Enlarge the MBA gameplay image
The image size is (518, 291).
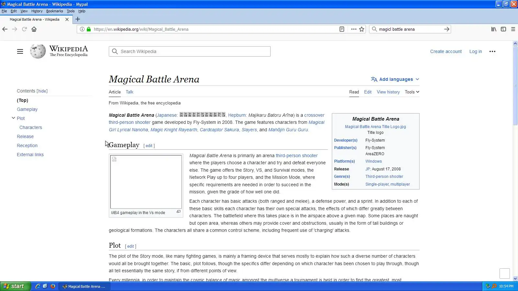178,212
